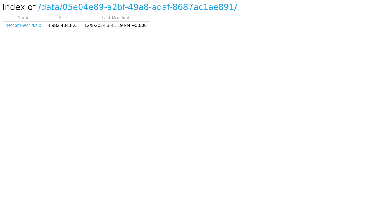Viewport: 377px width, 212px height.
Task: Click the trailing slash of the path heading
Action: click(x=236, y=7)
